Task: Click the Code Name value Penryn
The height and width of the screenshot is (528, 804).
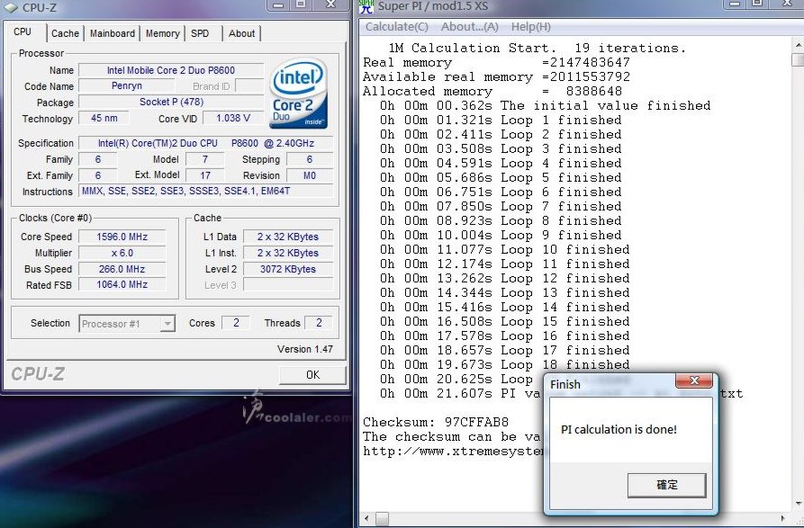Action: [x=127, y=85]
